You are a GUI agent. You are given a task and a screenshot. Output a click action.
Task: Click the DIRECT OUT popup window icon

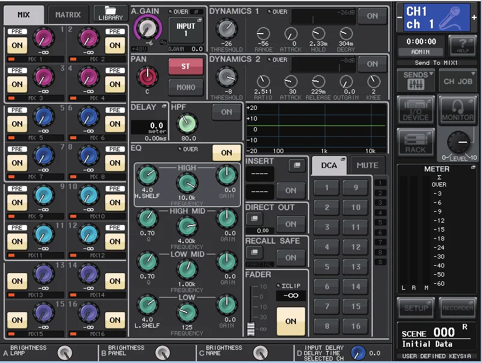[x=255, y=219]
